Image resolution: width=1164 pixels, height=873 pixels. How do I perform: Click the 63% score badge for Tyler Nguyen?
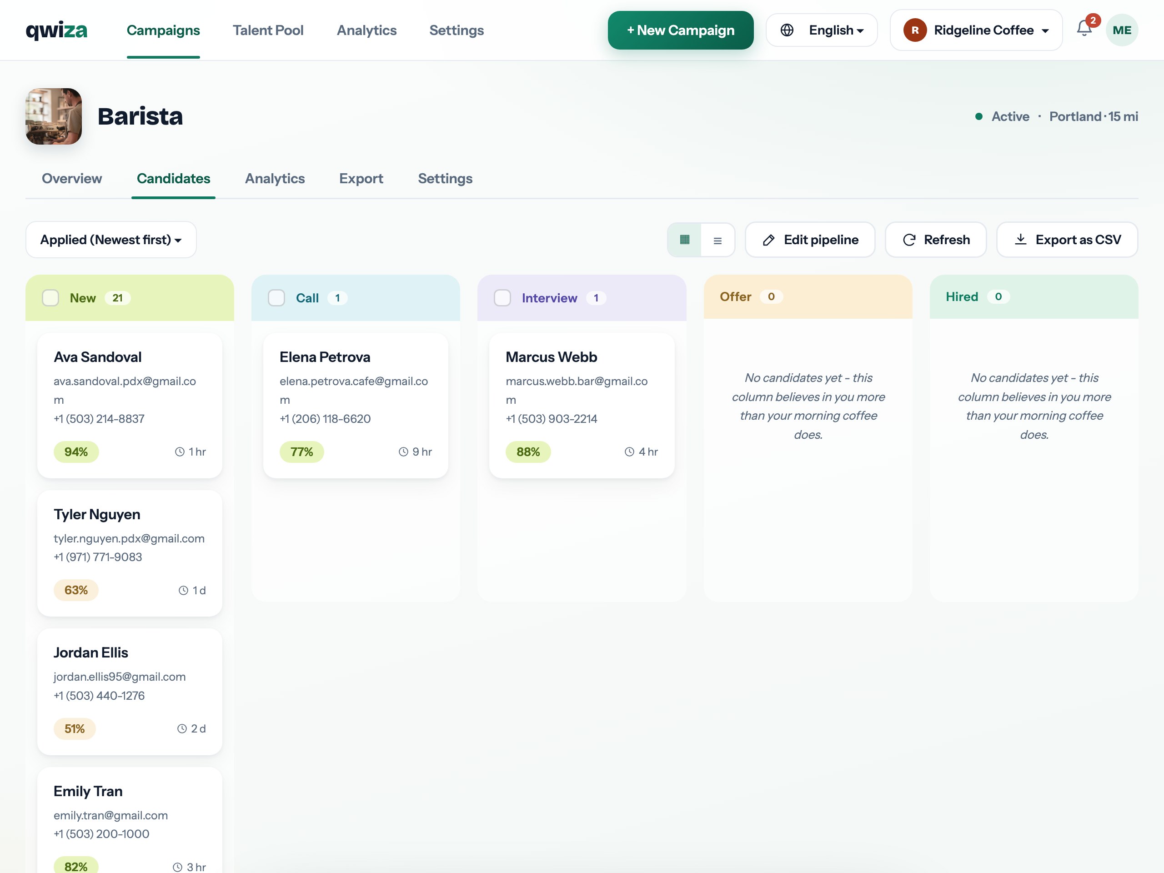point(76,591)
